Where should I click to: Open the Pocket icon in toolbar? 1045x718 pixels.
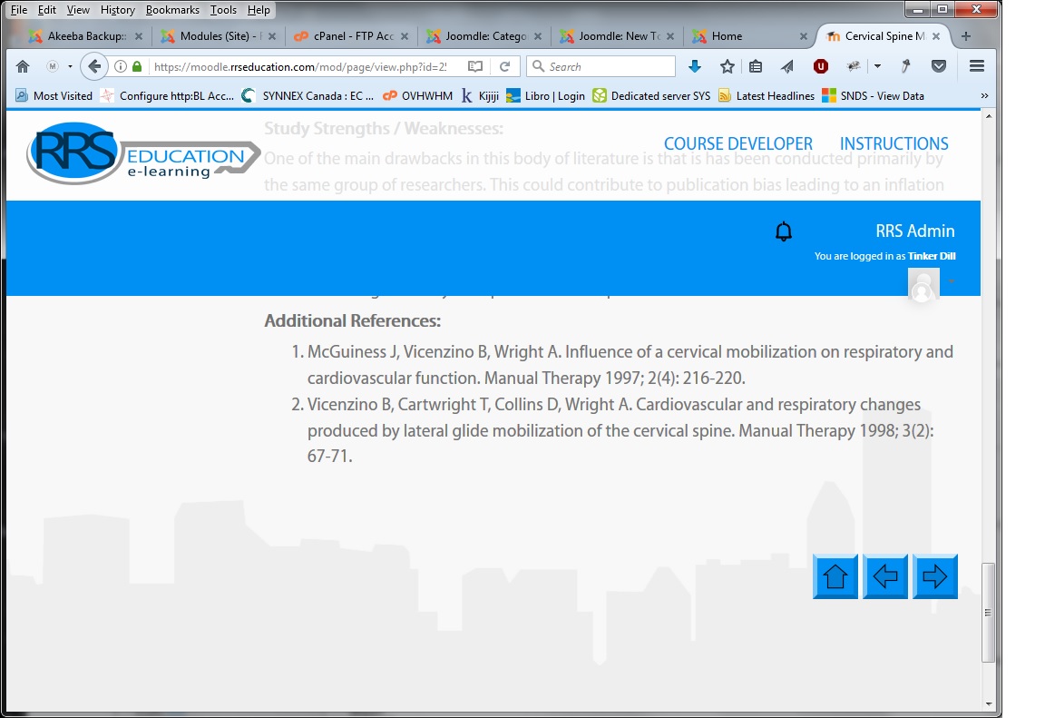(x=940, y=66)
